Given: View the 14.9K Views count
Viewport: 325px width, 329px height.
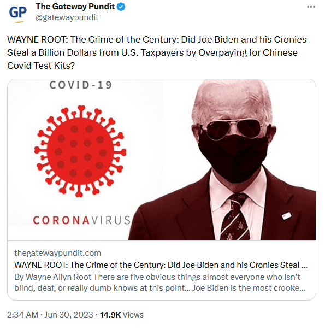Looking at the screenshot, I should [x=121, y=315].
